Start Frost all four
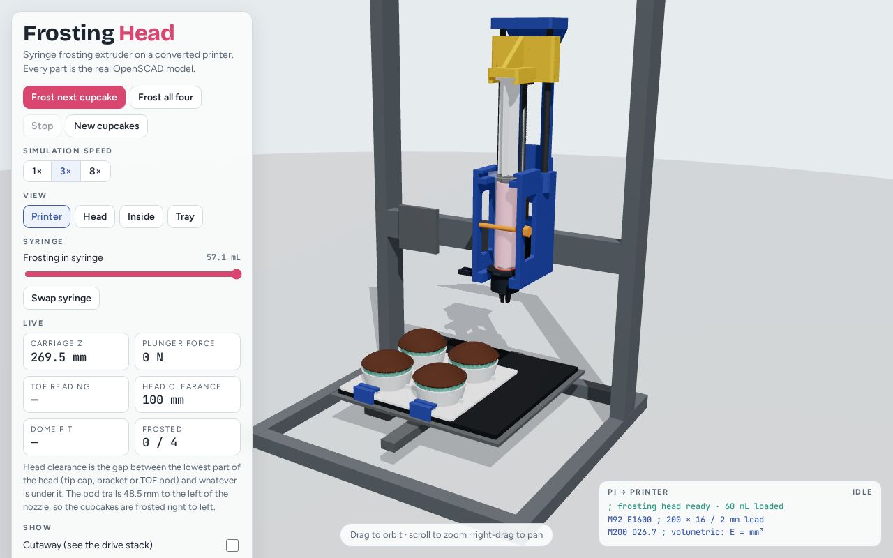Image resolution: width=893 pixels, height=558 pixels. (x=165, y=97)
